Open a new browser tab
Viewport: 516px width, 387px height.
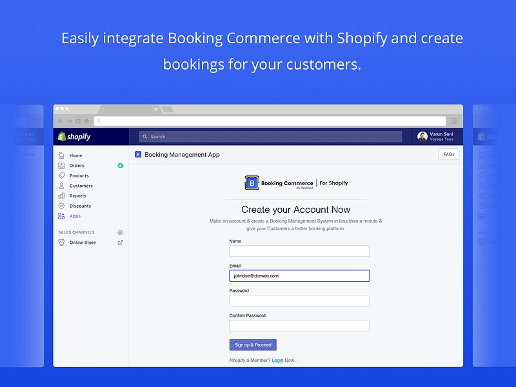coord(168,109)
